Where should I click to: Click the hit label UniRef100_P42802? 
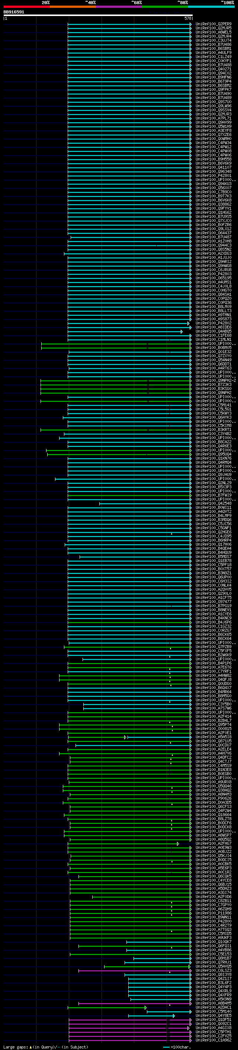[x=213, y=323]
